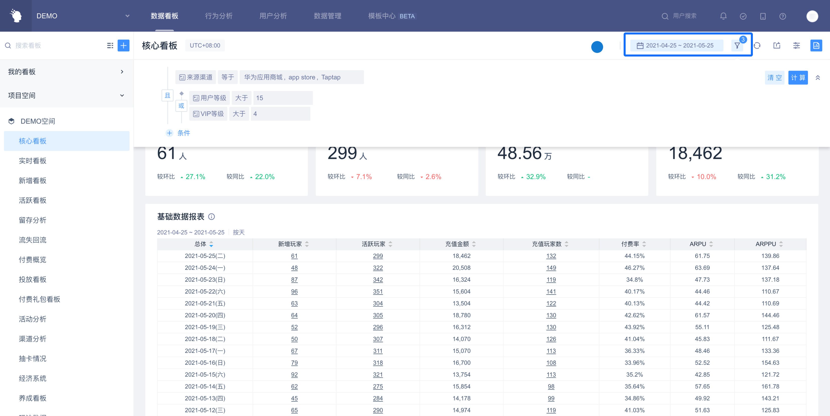
Task: Click the 清空 button
Action: [774, 78]
